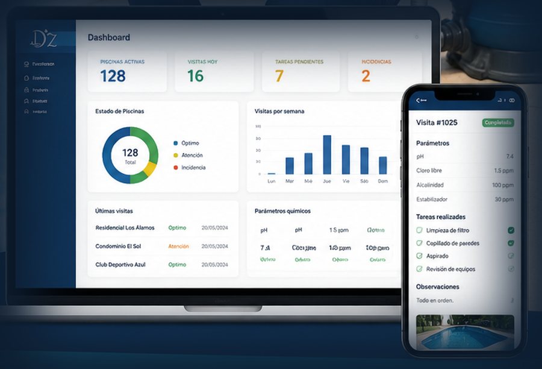The image size is (542, 369).
Task: Click the donut chart center showing 128 Total
Action: pyautogui.click(x=130, y=156)
